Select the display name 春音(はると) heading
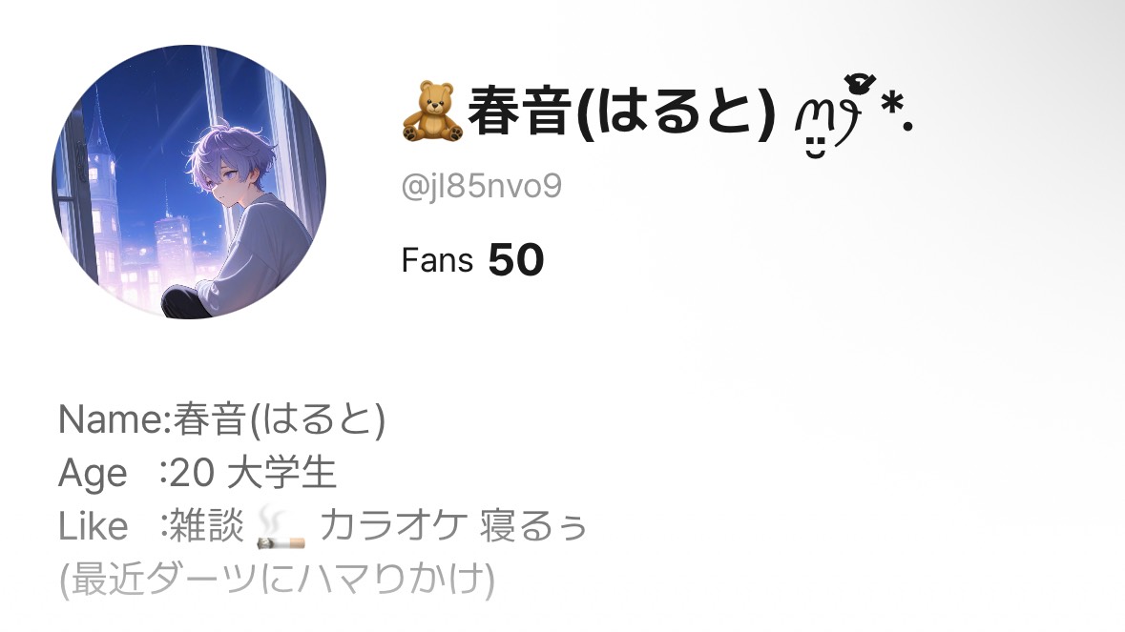The height and width of the screenshot is (632, 1125). [621, 112]
